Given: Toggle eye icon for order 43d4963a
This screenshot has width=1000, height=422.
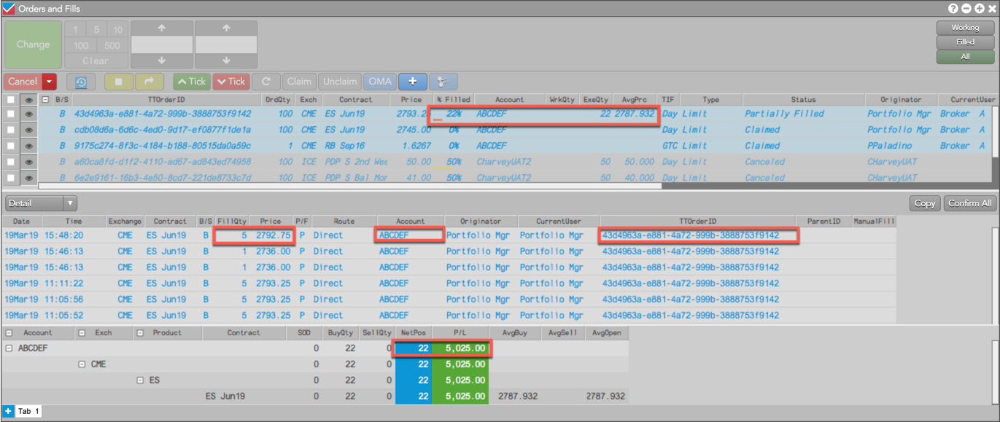Looking at the screenshot, I should (x=29, y=114).
